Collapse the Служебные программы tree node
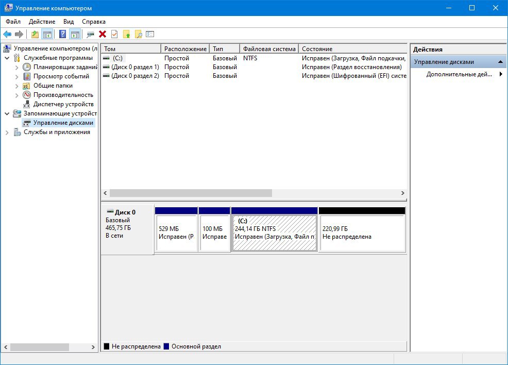This screenshot has height=365, width=508. pyautogui.click(x=7, y=58)
